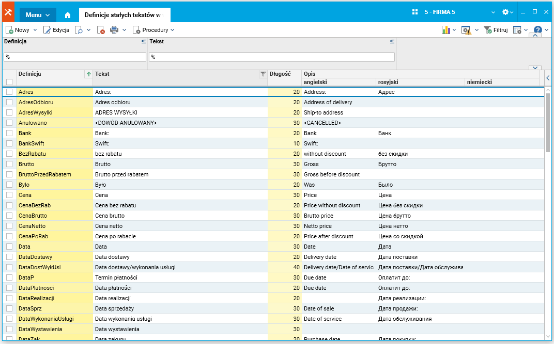Viewport: 554px width, 344px height.
Task: Click the printer icon
Action: click(x=114, y=30)
